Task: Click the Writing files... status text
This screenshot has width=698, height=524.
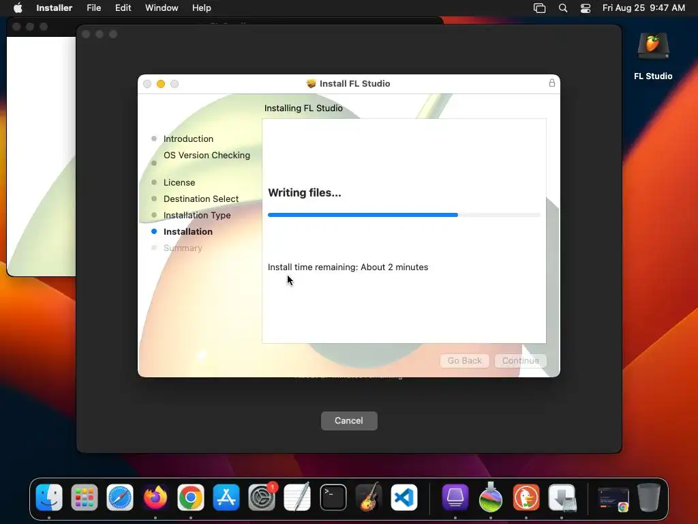Action: [305, 192]
